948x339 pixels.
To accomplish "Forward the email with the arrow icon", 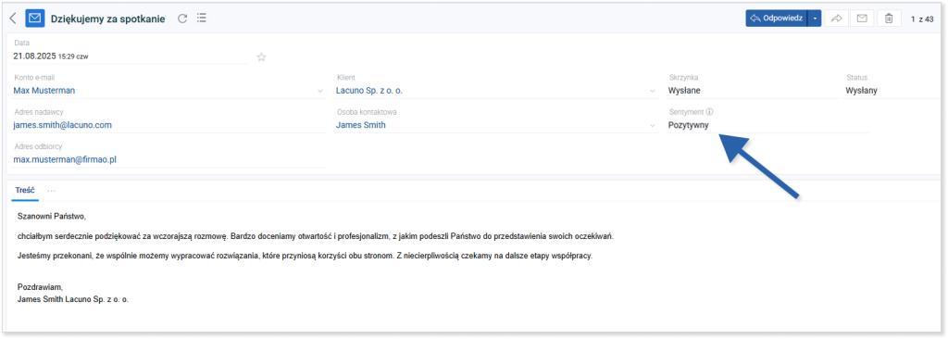I will click(837, 19).
